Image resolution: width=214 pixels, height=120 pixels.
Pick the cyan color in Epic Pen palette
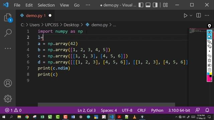click(x=208, y=74)
